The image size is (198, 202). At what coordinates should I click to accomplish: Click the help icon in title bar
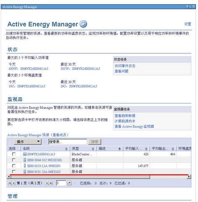point(187,7)
